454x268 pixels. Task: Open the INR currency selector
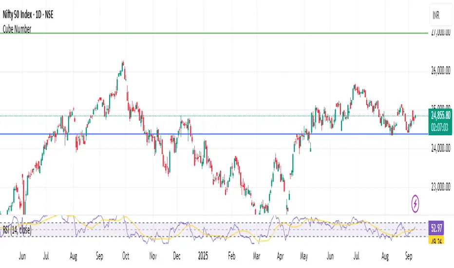pos(440,16)
